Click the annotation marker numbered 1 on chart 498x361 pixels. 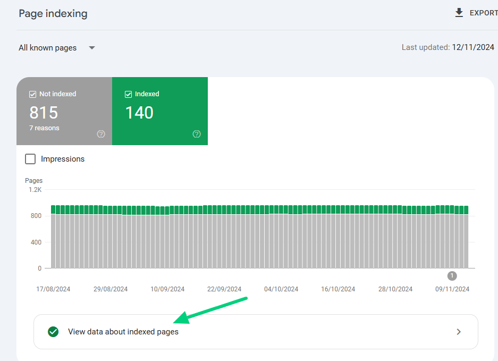click(x=452, y=275)
